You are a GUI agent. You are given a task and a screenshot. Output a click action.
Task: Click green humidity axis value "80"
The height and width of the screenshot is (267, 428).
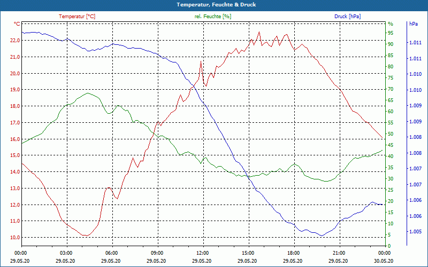[x=391, y=67]
